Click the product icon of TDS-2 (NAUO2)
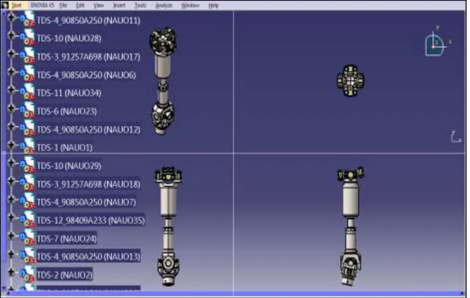470x298 pixels. 28,273
